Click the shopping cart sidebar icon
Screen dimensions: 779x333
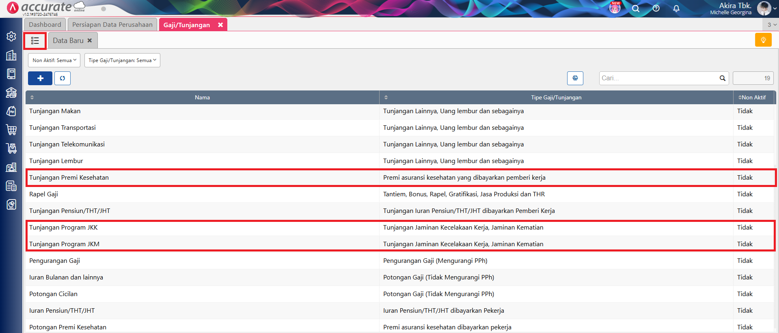tap(11, 130)
